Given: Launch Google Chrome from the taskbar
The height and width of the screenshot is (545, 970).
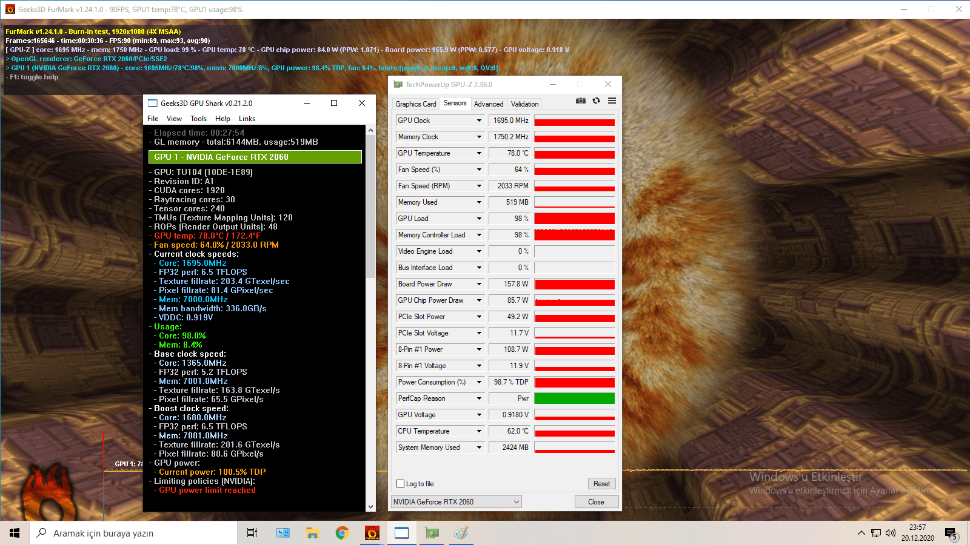Looking at the screenshot, I should point(342,533).
